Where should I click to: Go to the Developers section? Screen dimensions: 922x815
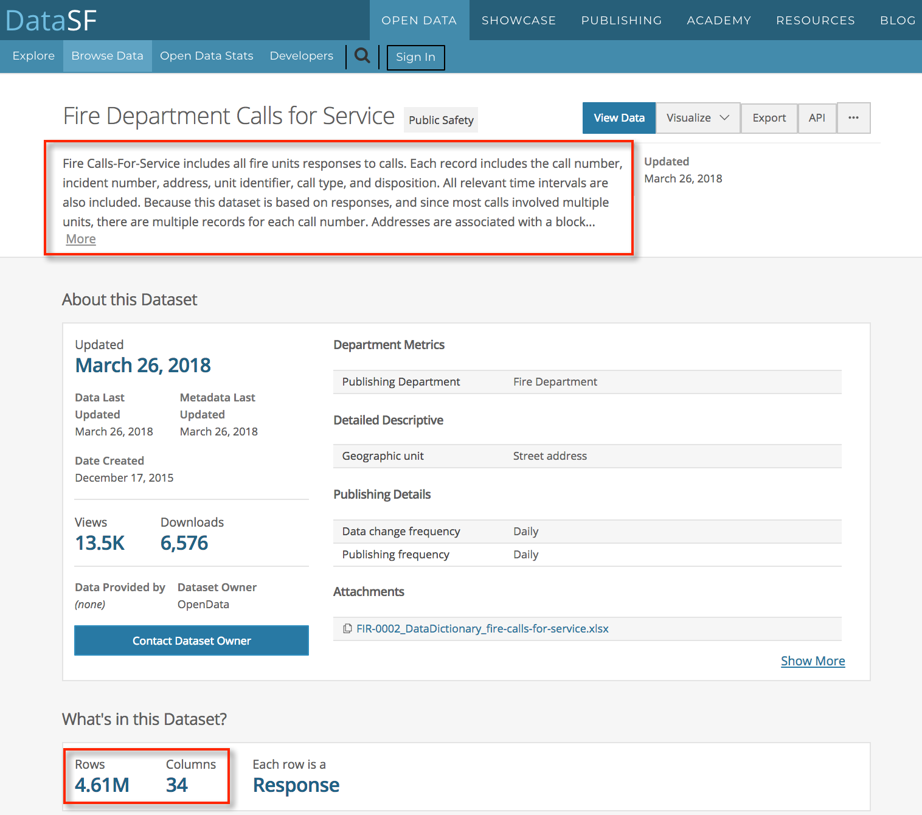302,56
